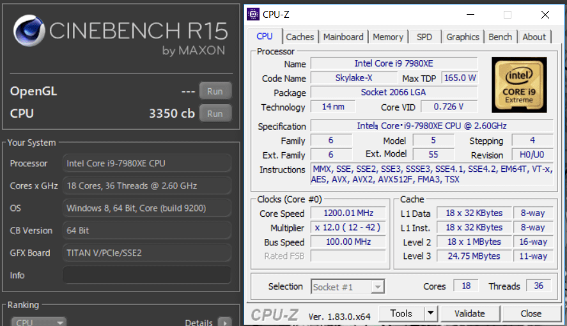
Task: Click the Bus Speed value 100.00 MHz
Action: point(348,242)
